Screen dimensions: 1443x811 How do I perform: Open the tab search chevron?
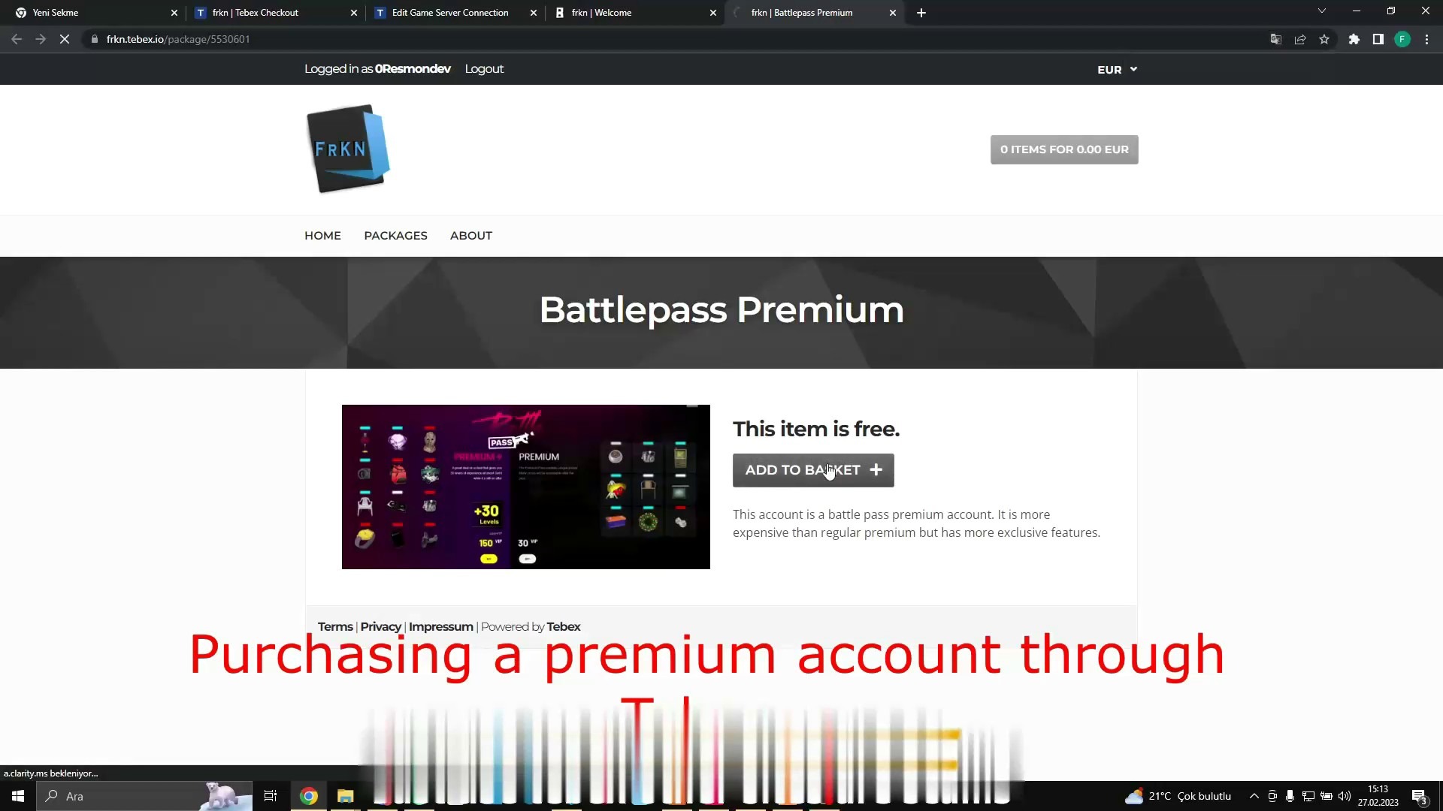pyautogui.click(x=1322, y=11)
